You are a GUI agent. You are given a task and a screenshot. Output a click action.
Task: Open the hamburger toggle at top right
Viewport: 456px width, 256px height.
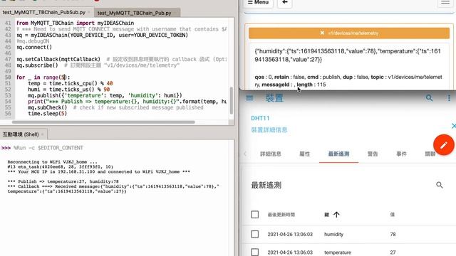(x=445, y=2)
